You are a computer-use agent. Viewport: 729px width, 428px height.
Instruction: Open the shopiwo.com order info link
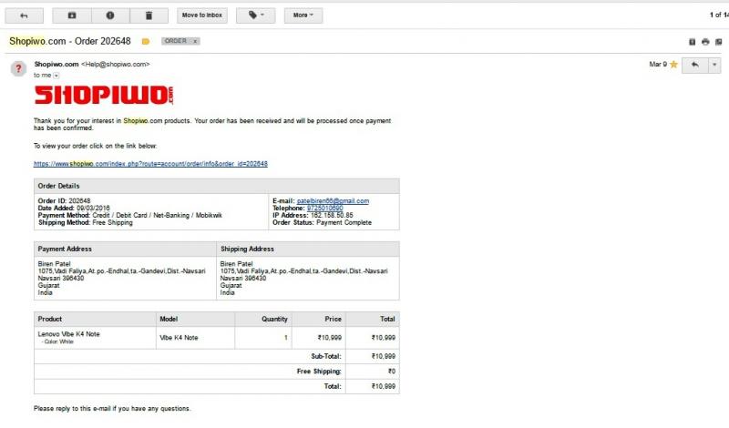tap(150, 164)
